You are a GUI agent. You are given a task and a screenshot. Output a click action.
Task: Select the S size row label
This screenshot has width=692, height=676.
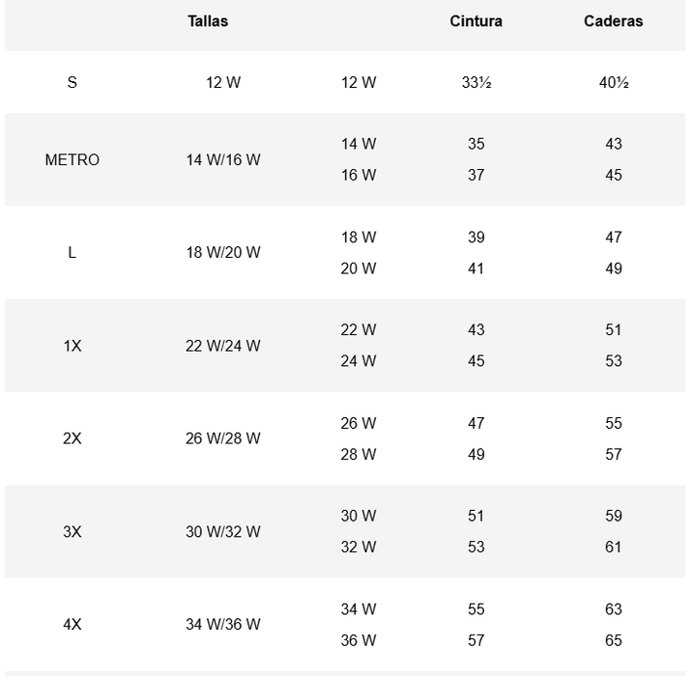(72, 83)
